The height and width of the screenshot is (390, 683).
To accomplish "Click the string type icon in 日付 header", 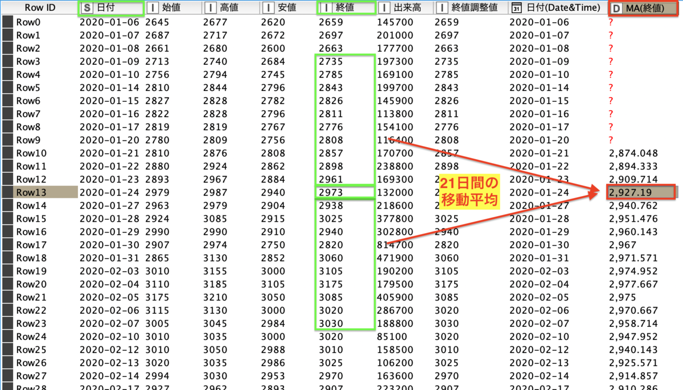I will click(87, 8).
